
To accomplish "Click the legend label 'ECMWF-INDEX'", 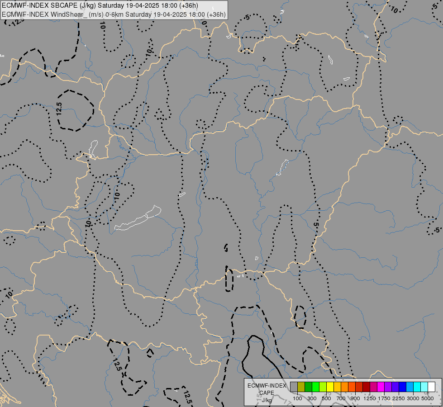I will (267, 386).
